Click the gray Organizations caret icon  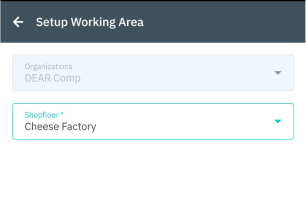[278, 73]
